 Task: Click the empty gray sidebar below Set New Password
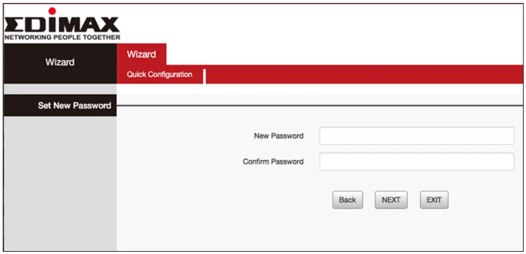[60, 181]
